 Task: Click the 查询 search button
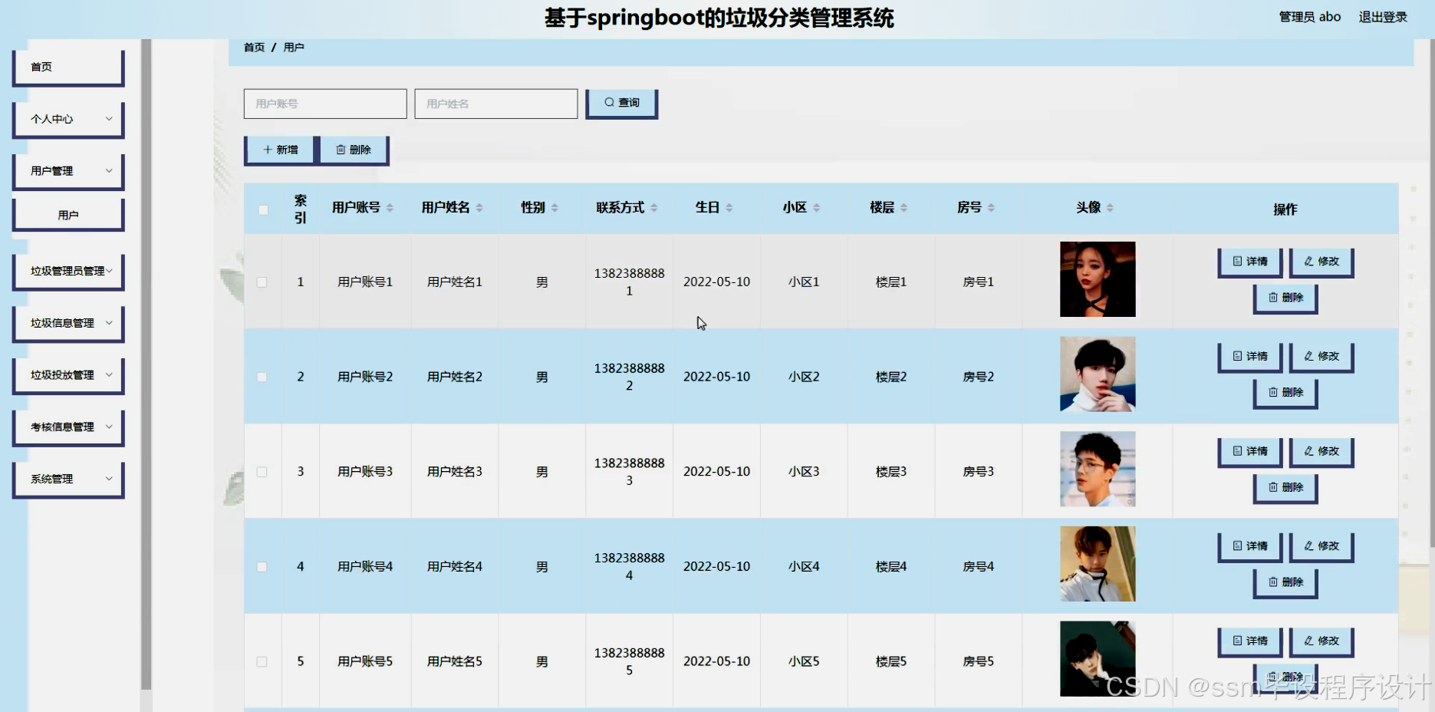click(x=621, y=102)
